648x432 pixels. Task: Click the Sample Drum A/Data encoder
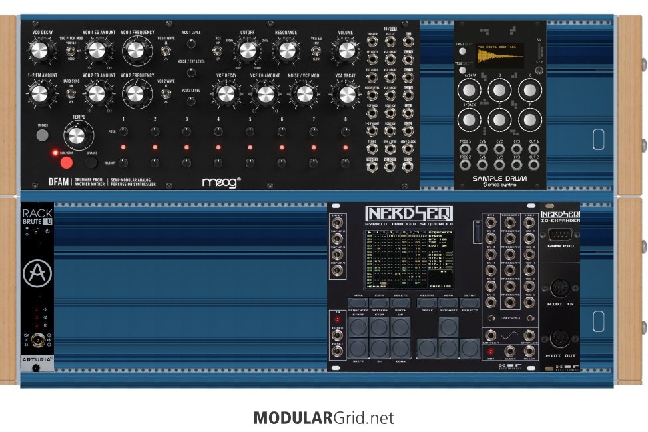tap(469, 90)
